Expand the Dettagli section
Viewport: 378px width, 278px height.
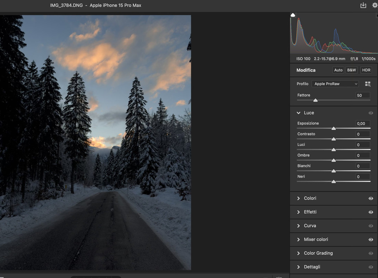[x=299, y=267]
